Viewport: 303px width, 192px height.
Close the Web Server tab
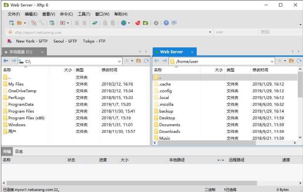tap(192, 52)
